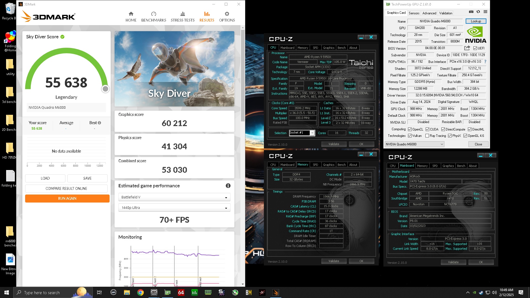The width and height of the screenshot is (530, 298).
Task: Open File Explorer from the taskbar
Action: point(127,292)
